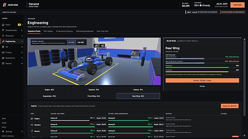Open the HQ building icon in sidebar
The height and width of the screenshot is (139, 248).
point(3,47)
